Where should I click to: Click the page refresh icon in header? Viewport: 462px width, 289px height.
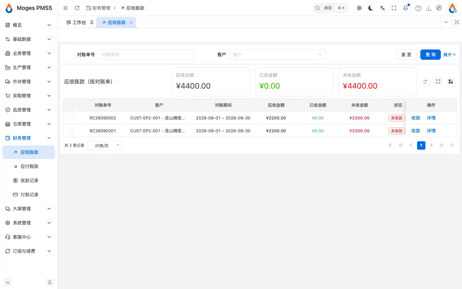tap(77, 8)
